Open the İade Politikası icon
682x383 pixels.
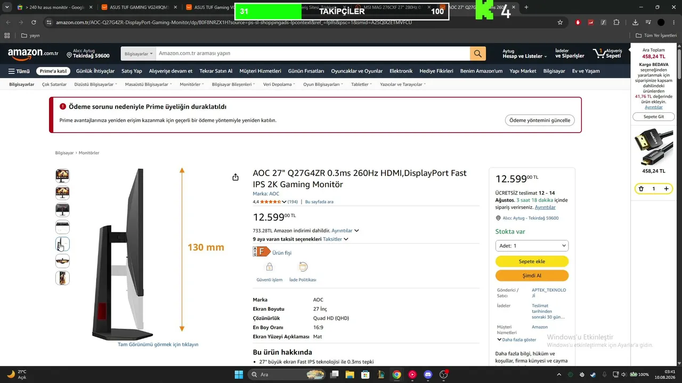click(x=303, y=267)
